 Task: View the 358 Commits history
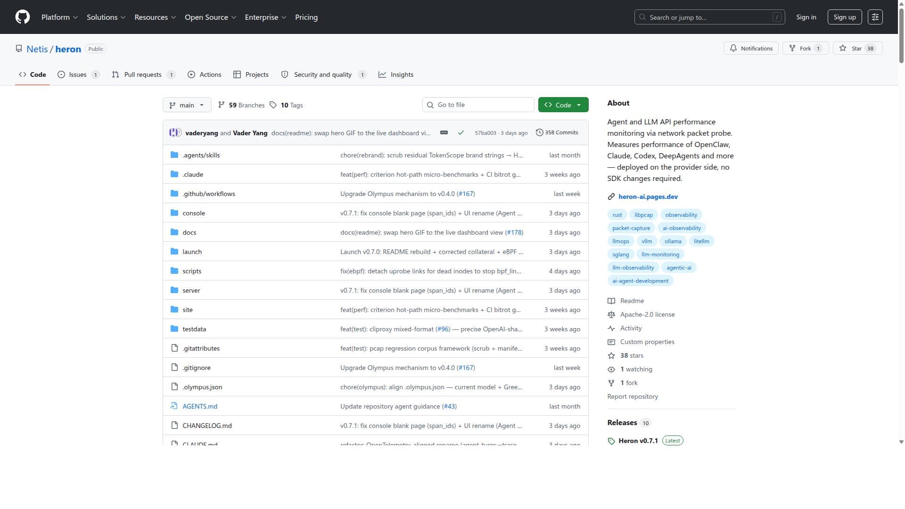(x=557, y=133)
